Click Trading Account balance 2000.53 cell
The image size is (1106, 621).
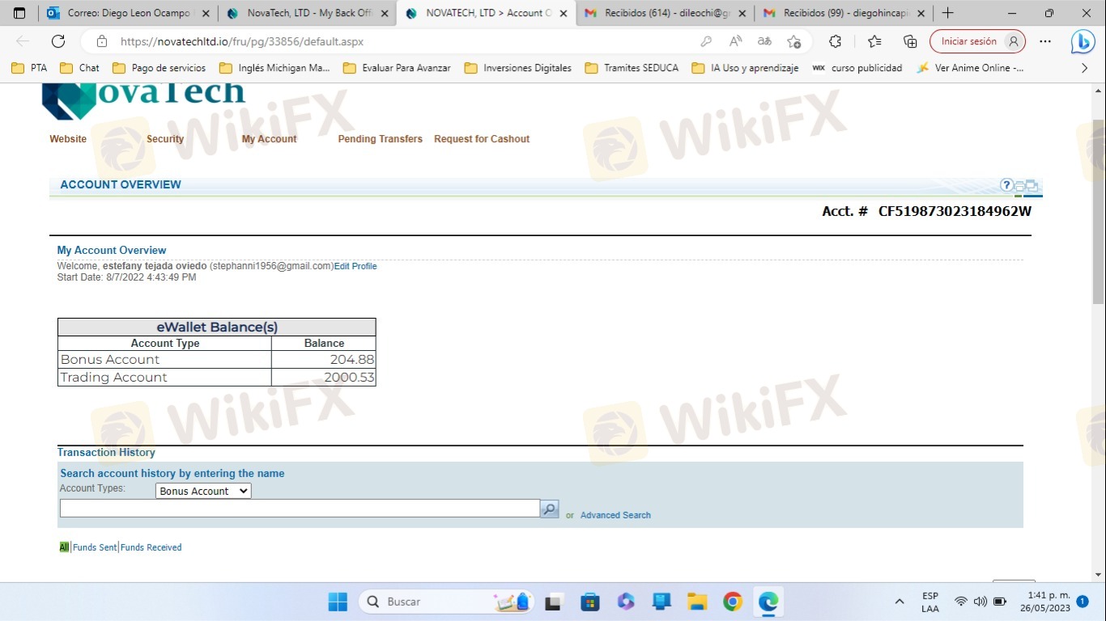[x=323, y=378]
